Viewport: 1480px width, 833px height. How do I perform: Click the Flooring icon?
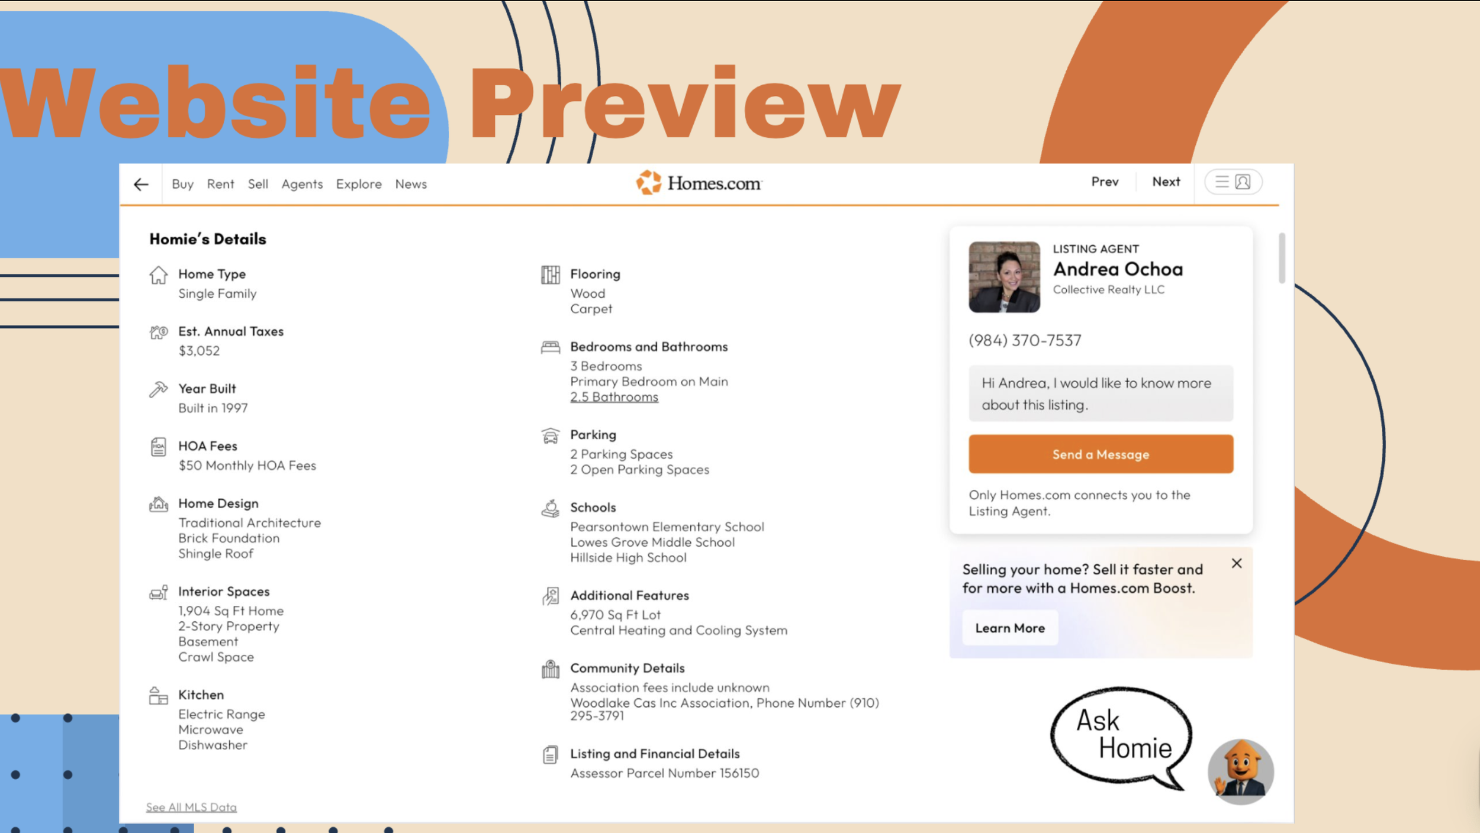tap(550, 275)
